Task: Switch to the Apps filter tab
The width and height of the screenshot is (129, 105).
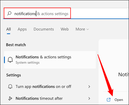Action: 22,29
